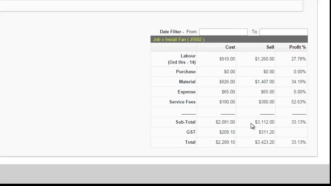Click the Labour (Ord Hrs - 14) row label

click(182, 59)
